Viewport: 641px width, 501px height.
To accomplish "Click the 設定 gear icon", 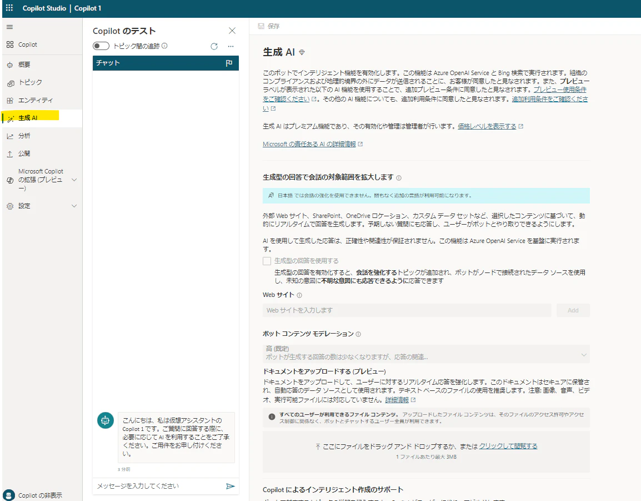I will point(10,206).
